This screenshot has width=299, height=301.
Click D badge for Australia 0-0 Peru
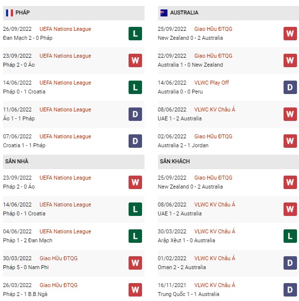point(290,88)
